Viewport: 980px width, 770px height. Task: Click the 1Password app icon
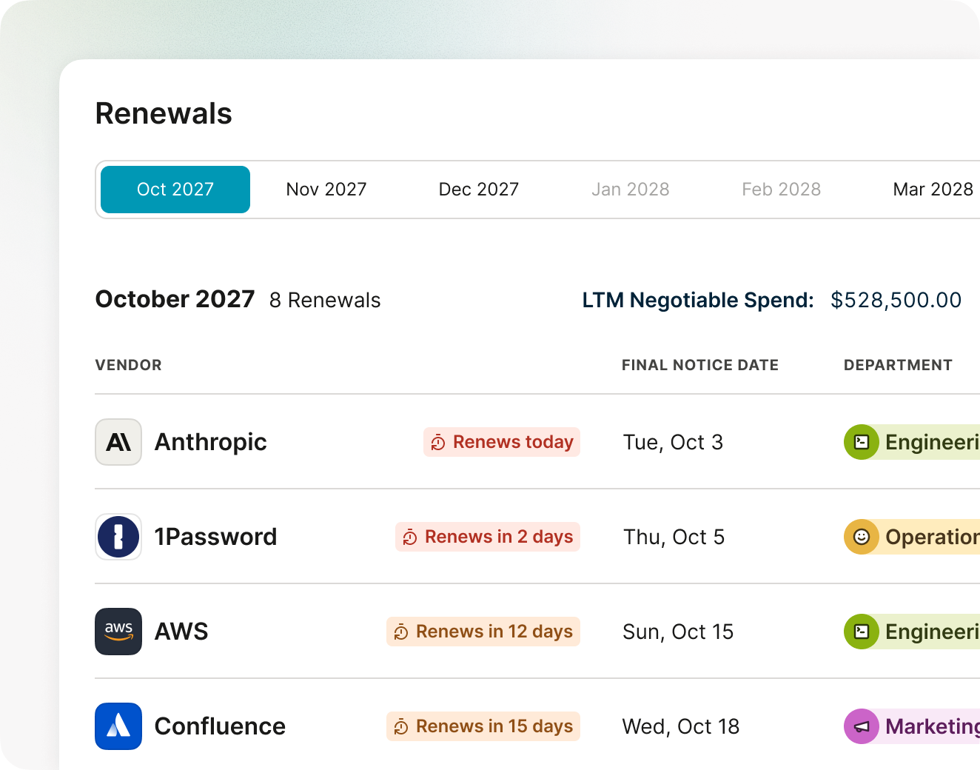point(118,537)
